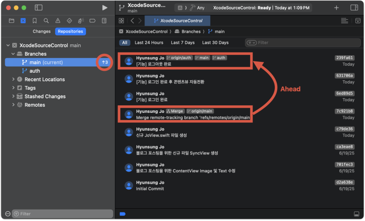Toggle the left navigator sidebar

tap(38, 8)
